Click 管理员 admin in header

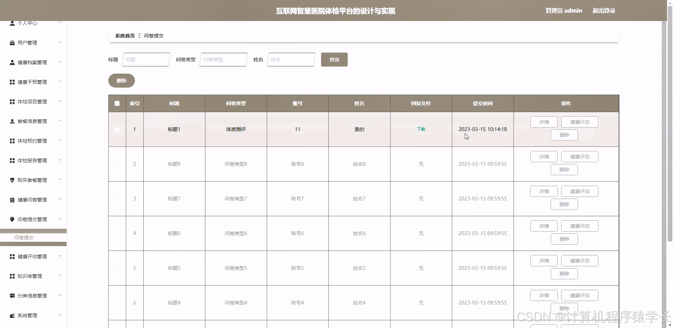click(x=564, y=11)
